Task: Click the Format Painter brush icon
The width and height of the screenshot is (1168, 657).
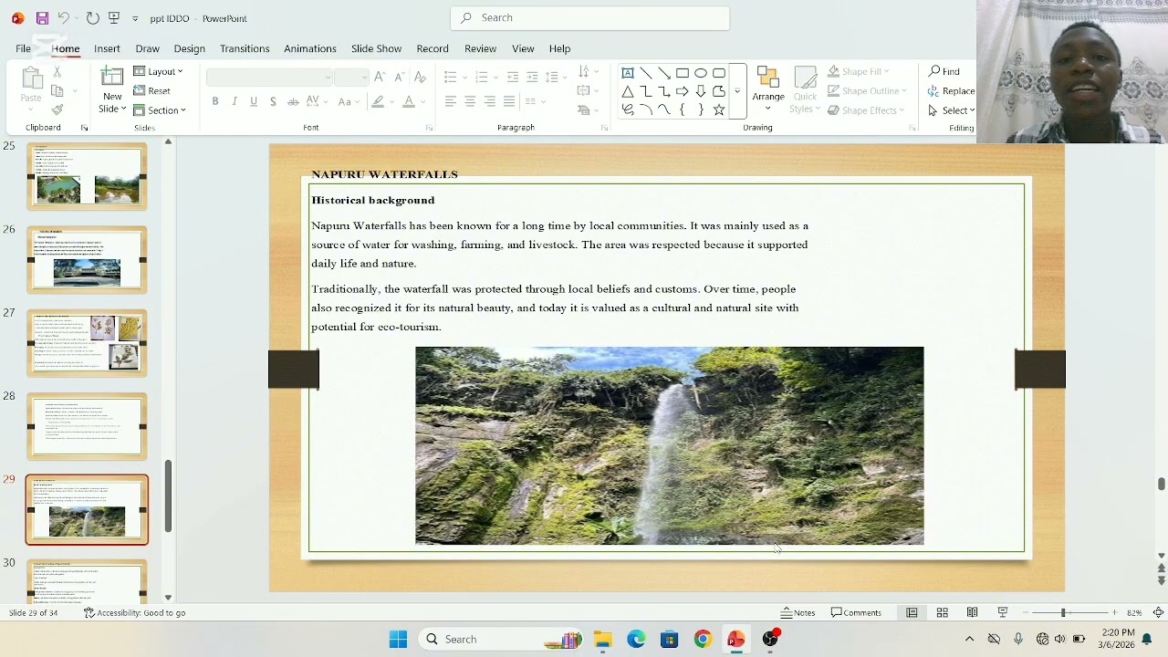Action: [57, 110]
